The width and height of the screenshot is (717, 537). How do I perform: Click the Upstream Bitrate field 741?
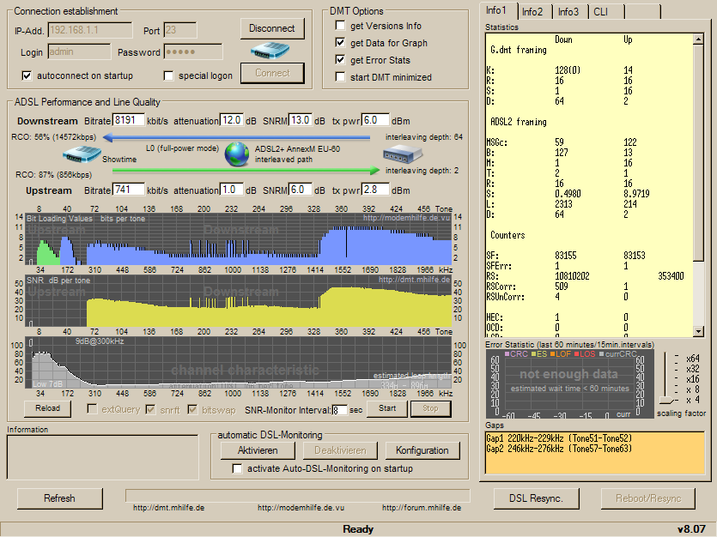coord(129,190)
